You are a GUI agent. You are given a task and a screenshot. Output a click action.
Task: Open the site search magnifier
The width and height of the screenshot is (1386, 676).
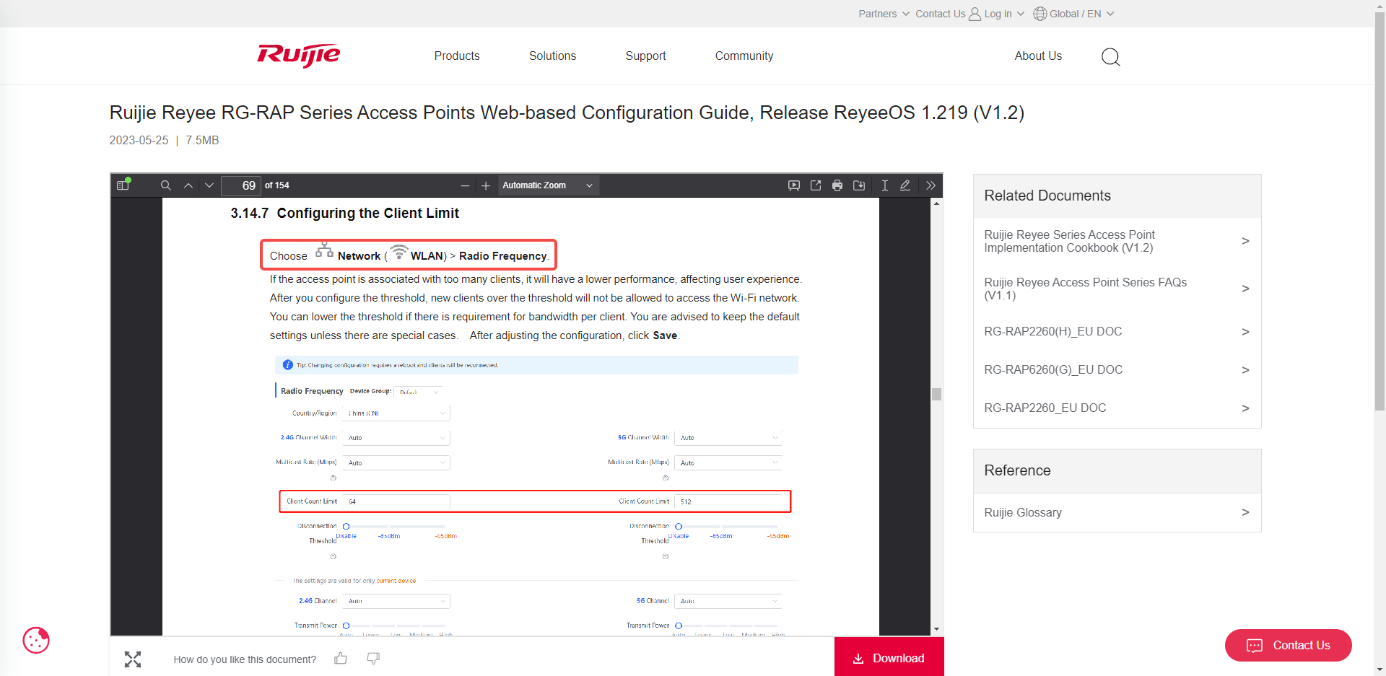pos(1111,57)
